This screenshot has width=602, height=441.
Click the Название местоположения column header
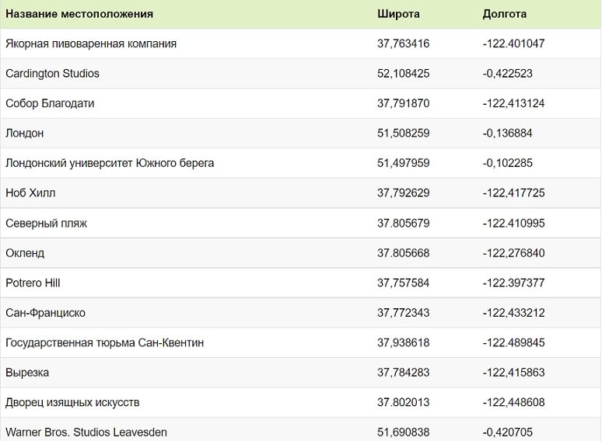point(79,14)
